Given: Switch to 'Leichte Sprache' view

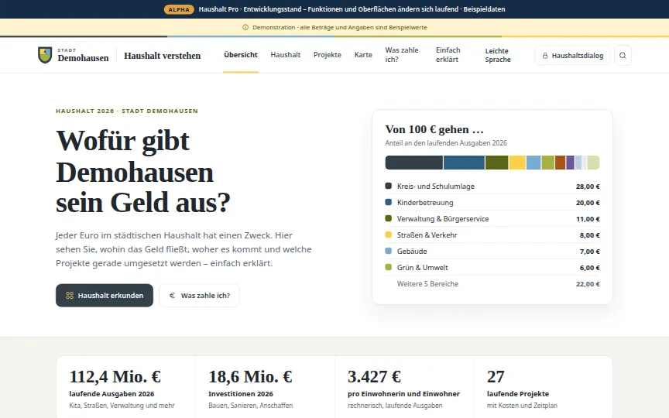Looking at the screenshot, I should pos(498,56).
